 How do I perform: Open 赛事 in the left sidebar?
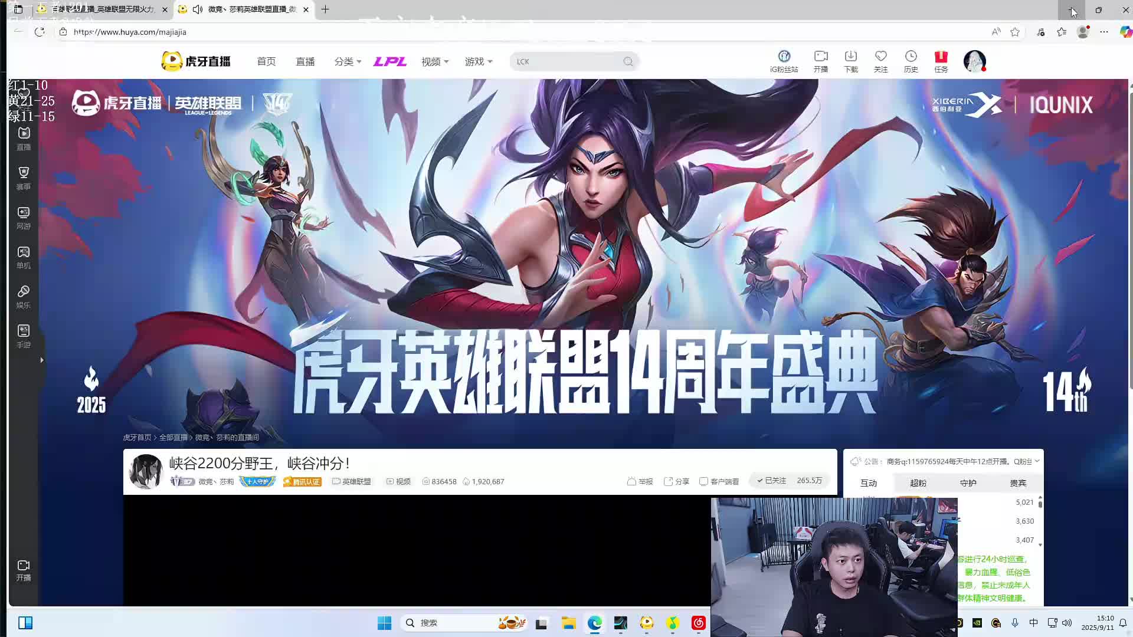point(24,178)
